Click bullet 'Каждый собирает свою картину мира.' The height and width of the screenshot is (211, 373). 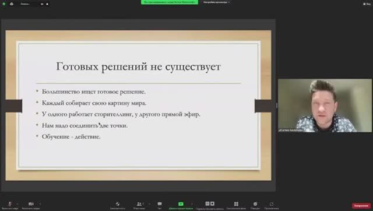[94, 103]
